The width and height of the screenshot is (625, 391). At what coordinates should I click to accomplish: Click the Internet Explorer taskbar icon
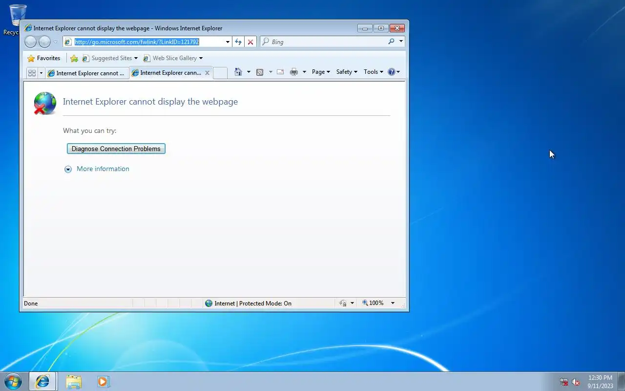[x=42, y=382]
